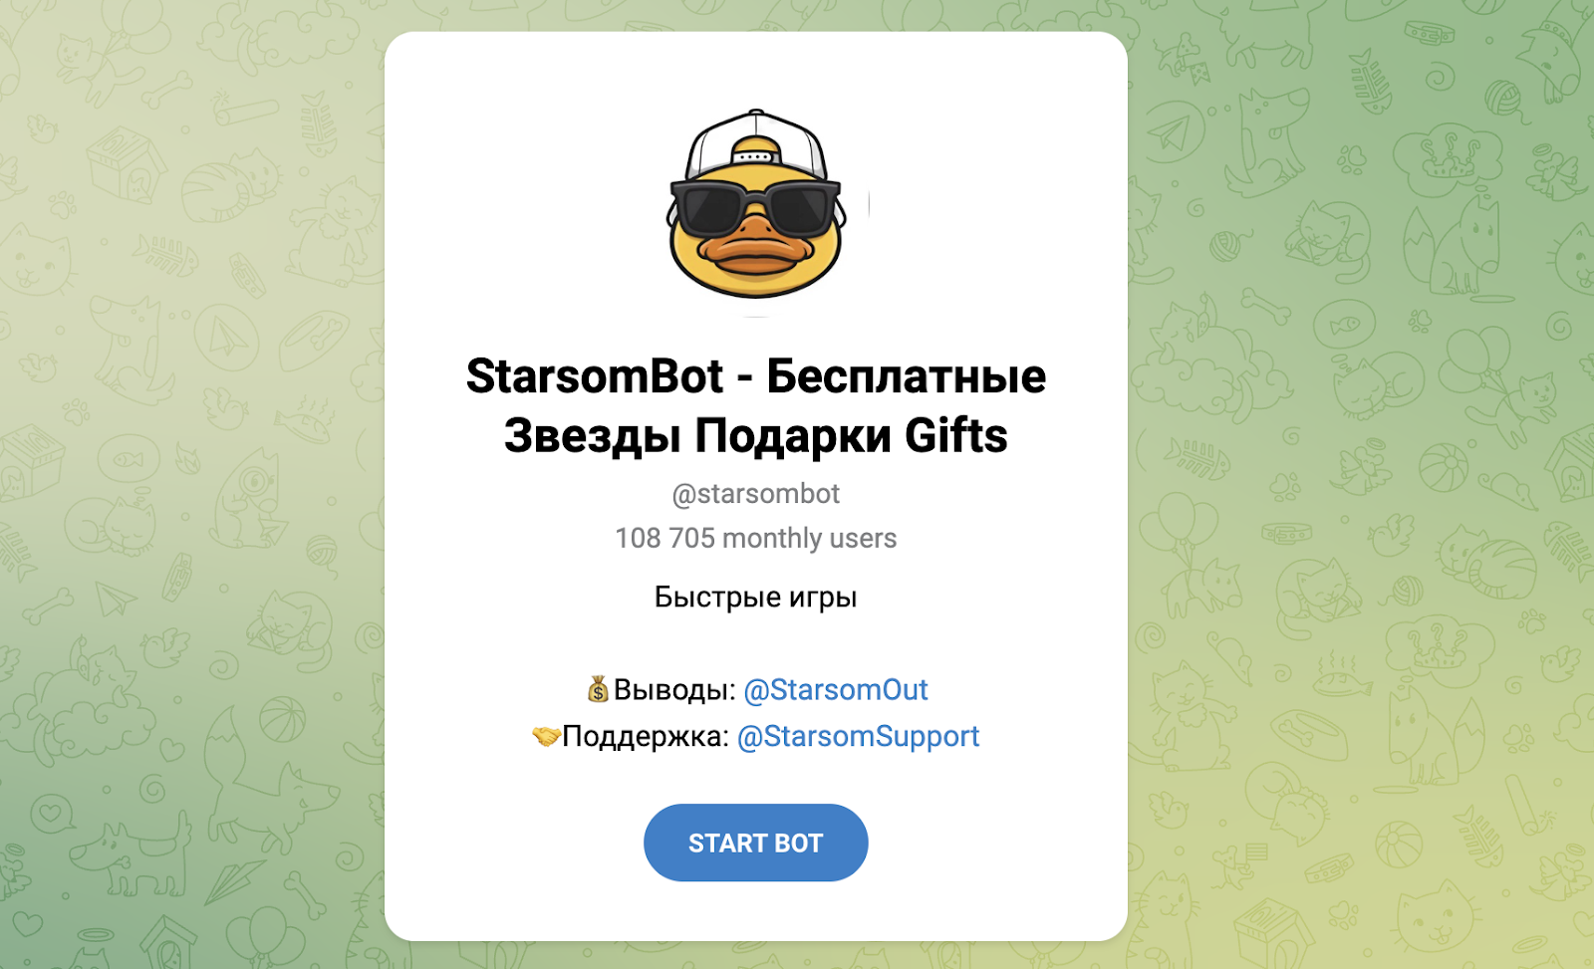Click the word Gifts in the title
This screenshot has width=1594, height=969.
tap(956, 436)
